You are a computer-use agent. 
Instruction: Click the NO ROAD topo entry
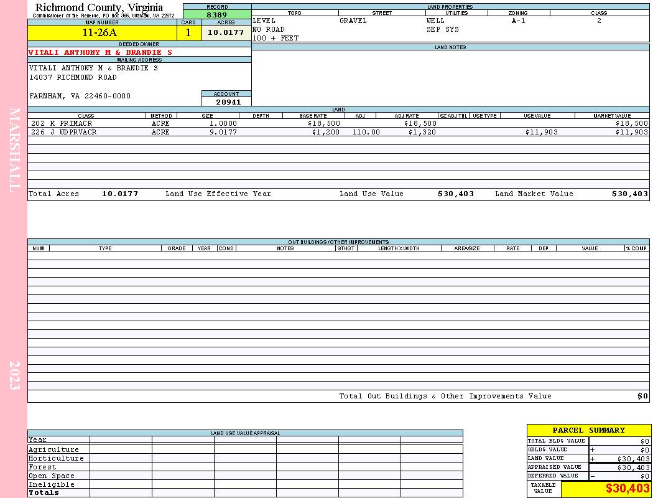(269, 29)
